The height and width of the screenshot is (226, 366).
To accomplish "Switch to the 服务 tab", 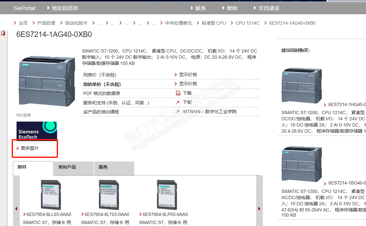I will 114,168.
